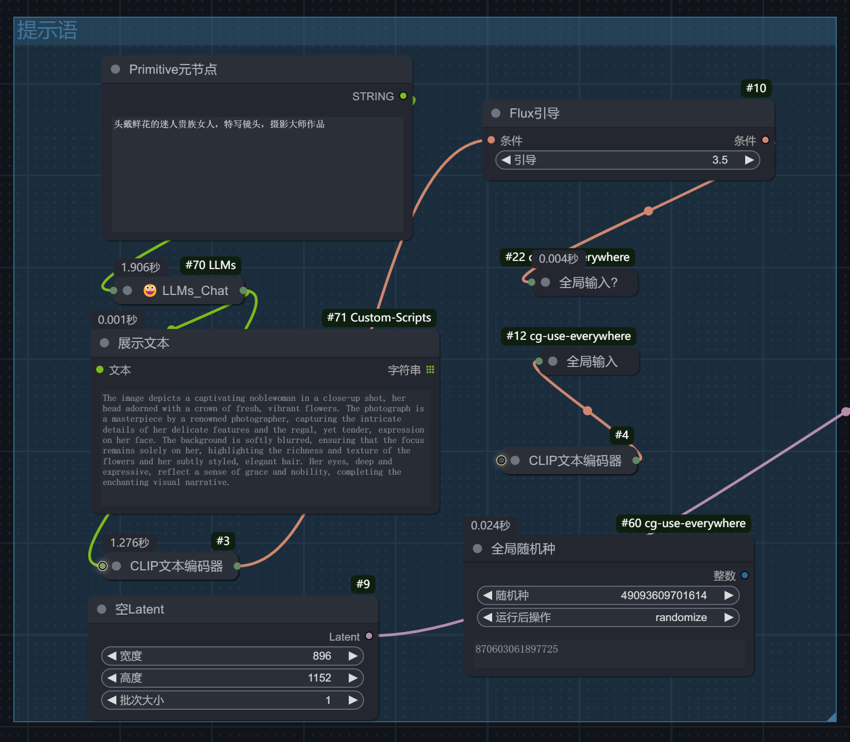Decrease 批次大小 with the left arrow
This screenshot has width=850, height=742.
coord(112,700)
